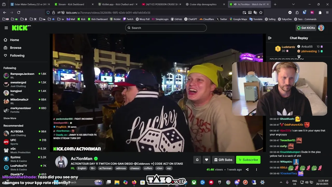Select the 18+ tag
This screenshot has height=187, width=332.
pyautogui.click(x=93, y=168)
